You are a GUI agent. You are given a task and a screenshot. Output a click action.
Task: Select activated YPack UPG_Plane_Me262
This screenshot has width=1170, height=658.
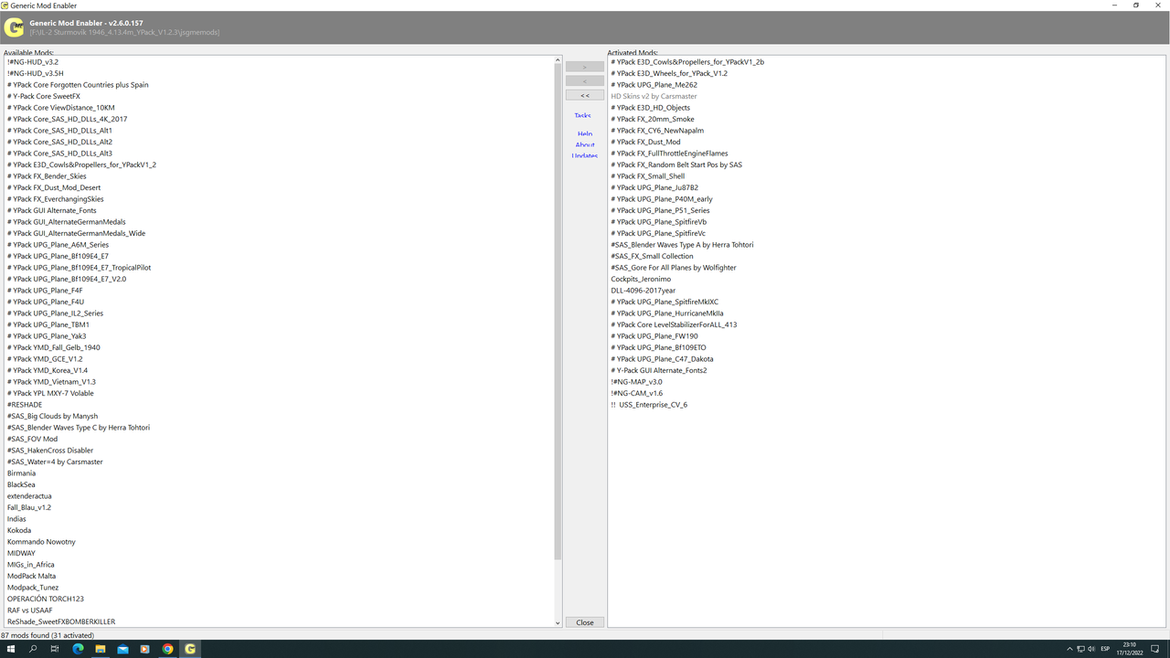tap(654, 85)
